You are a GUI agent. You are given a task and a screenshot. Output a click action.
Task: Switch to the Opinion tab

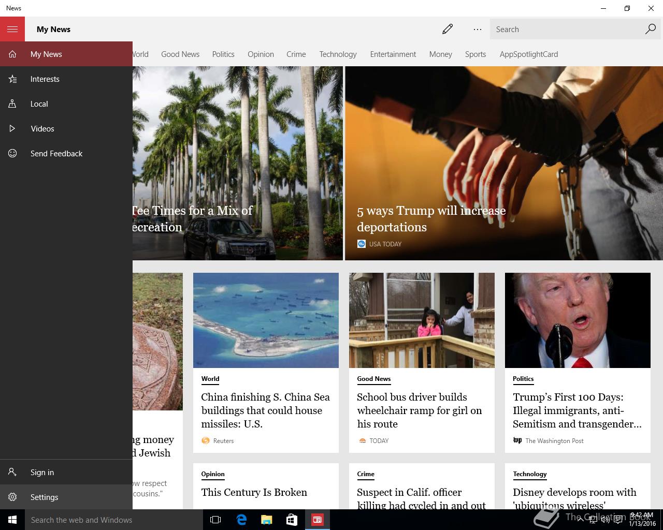[261, 54]
